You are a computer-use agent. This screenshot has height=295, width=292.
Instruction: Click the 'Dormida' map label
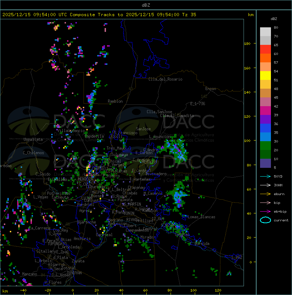click(202, 243)
